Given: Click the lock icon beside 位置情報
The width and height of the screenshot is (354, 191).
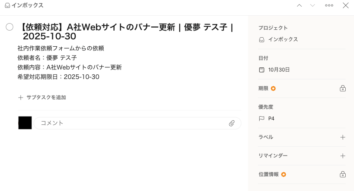Looking at the screenshot, I should click(x=342, y=174).
